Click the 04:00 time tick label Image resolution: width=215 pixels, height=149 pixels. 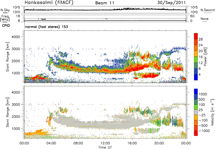click(51, 143)
